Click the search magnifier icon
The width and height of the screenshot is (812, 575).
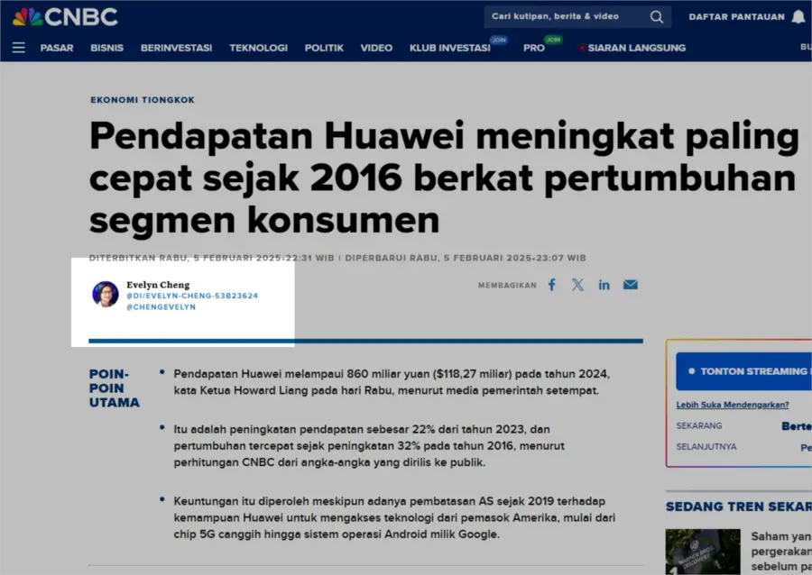tap(656, 17)
